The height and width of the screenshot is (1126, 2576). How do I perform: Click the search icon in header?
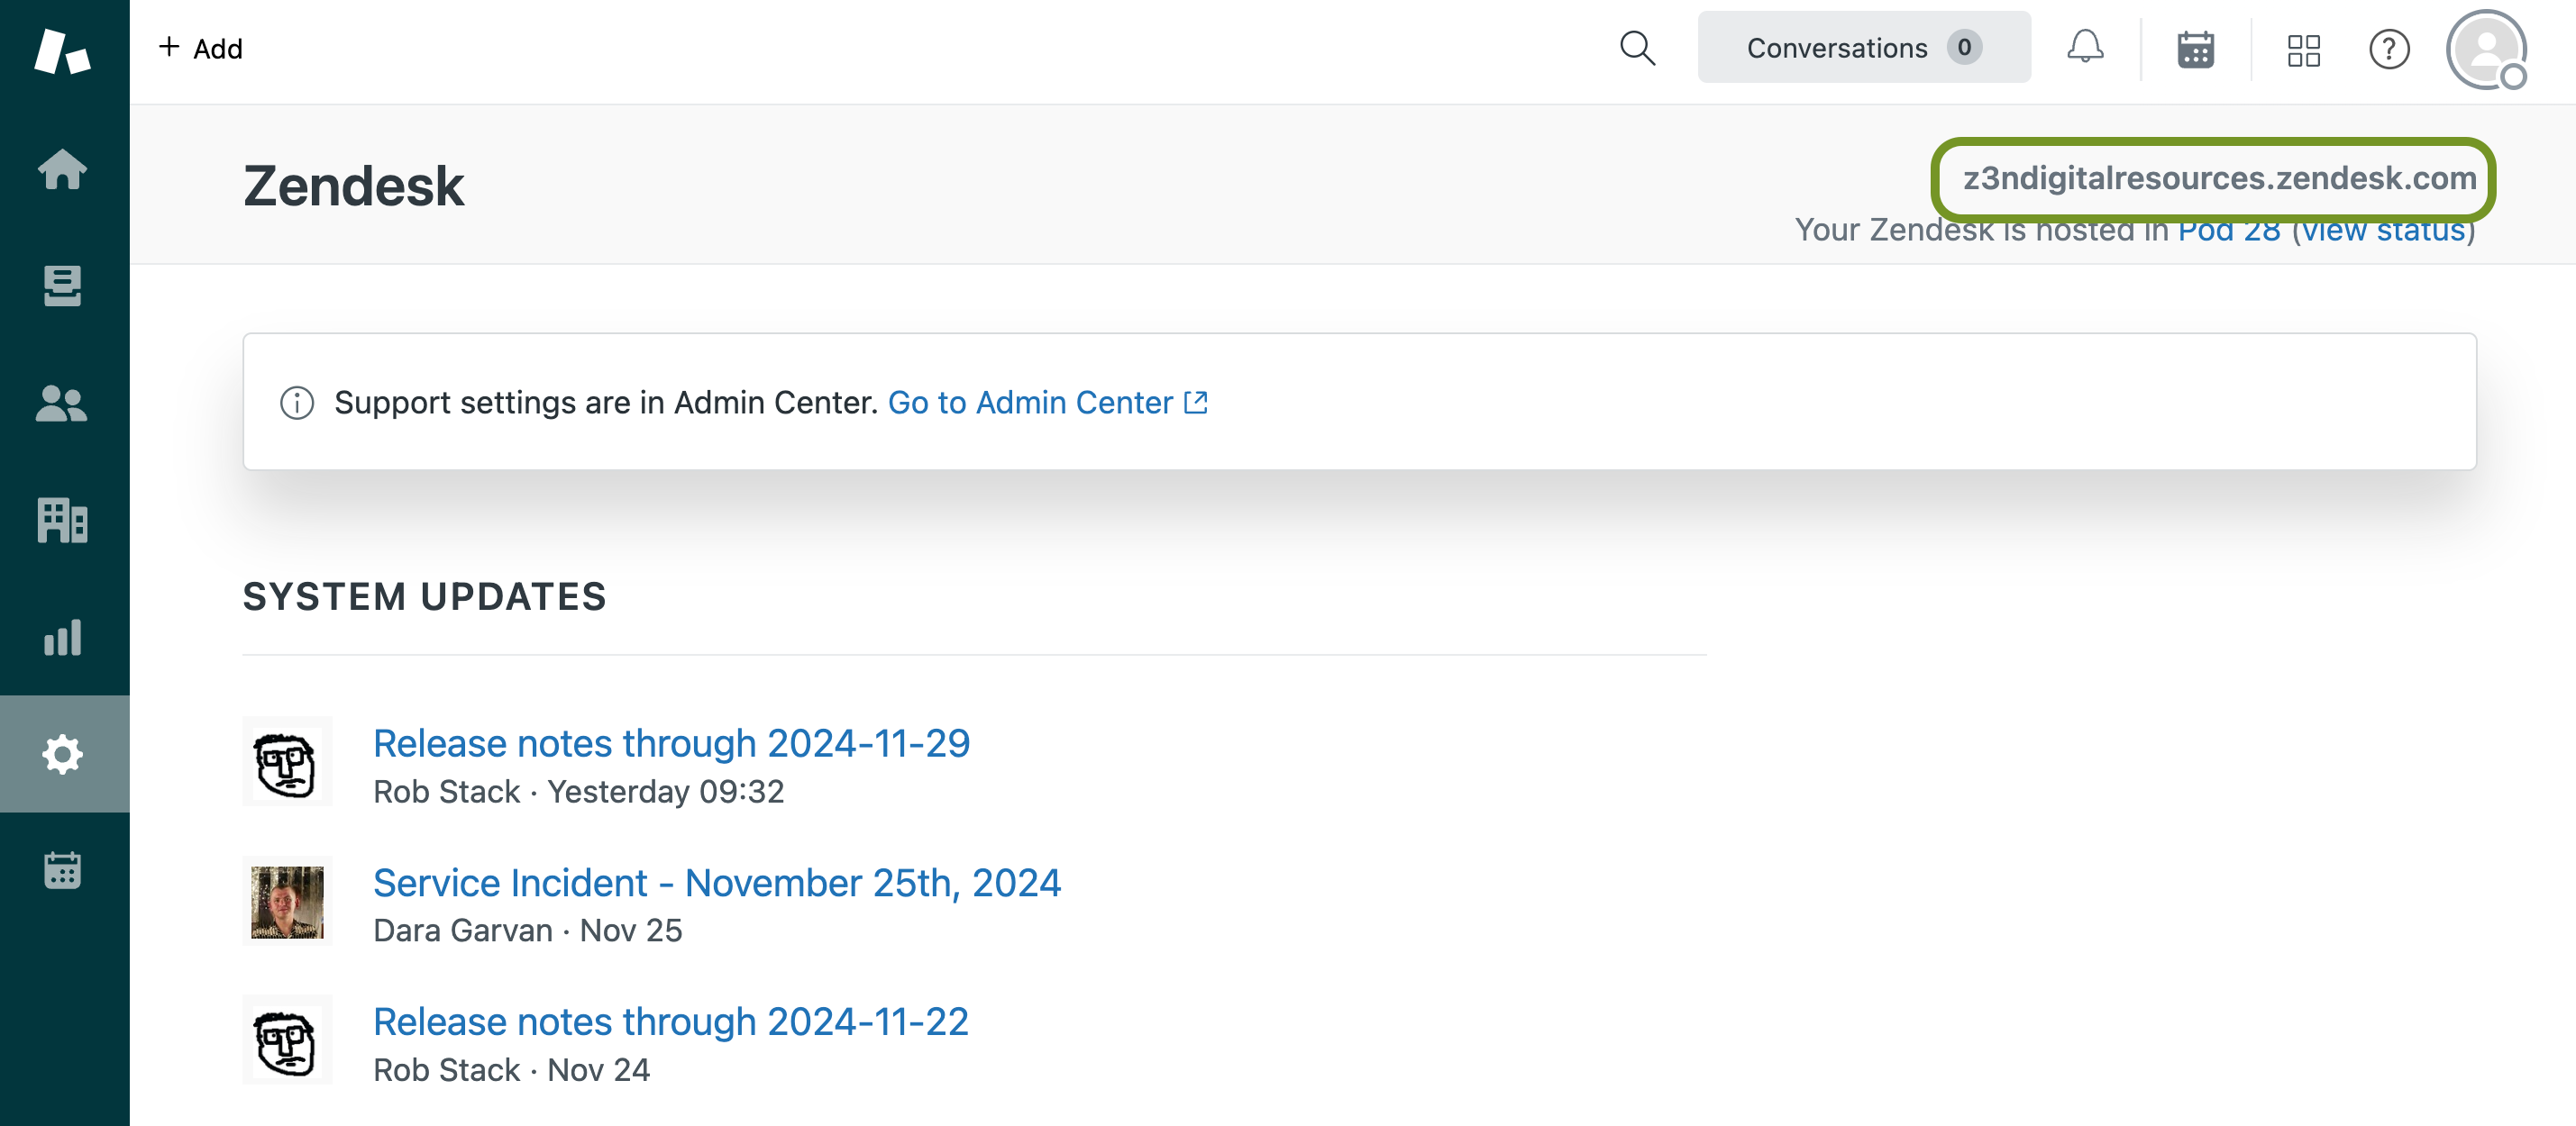[x=1636, y=48]
